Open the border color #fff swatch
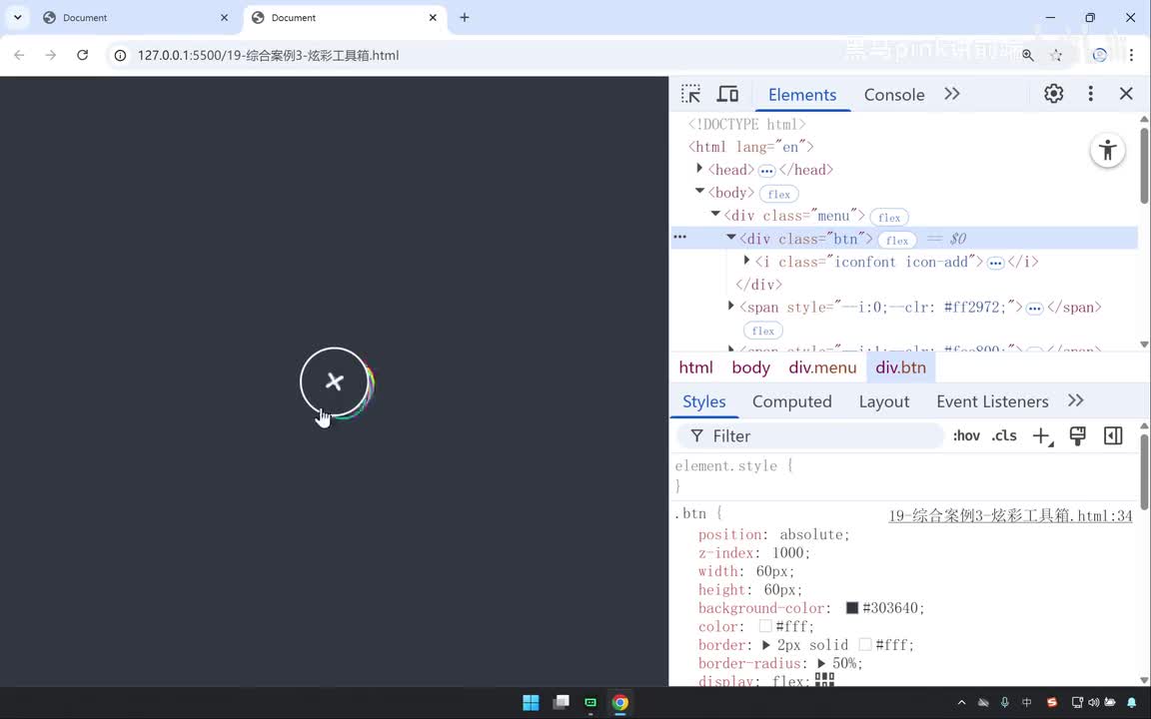The width and height of the screenshot is (1151, 719). [x=864, y=644]
